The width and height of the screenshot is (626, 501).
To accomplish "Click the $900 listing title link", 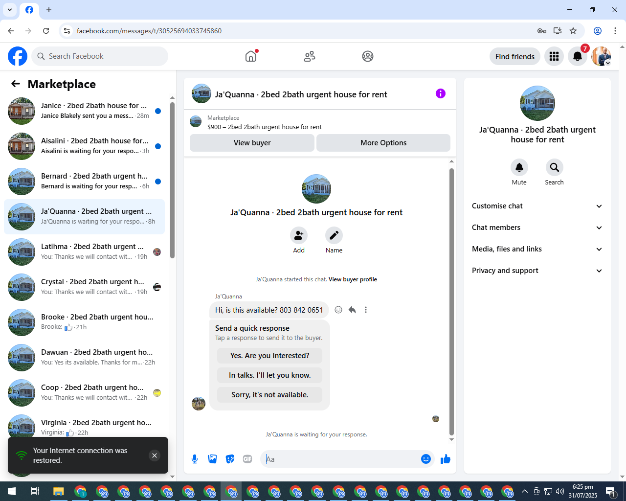I will 265,127.
